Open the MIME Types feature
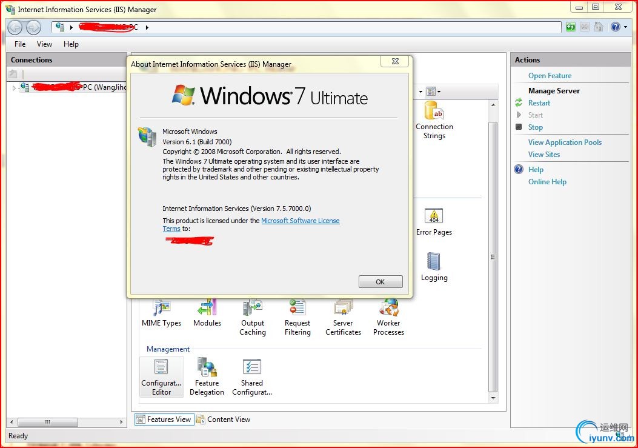Viewport: 638px width, 448px height. pyautogui.click(x=162, y=313)
